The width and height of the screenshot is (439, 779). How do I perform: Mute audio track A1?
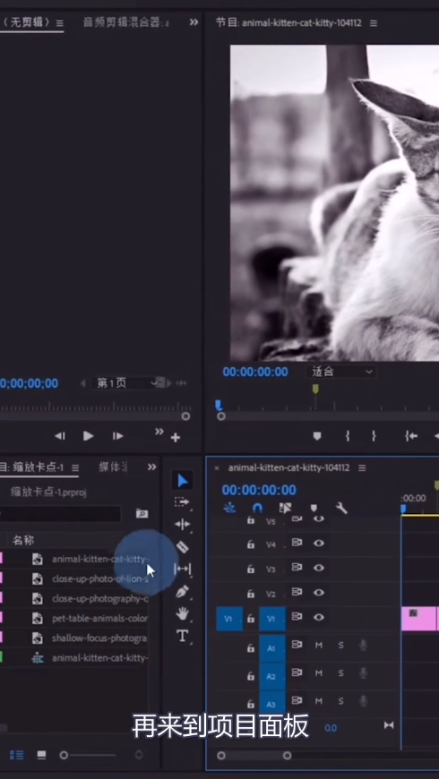tap(319, 645)
